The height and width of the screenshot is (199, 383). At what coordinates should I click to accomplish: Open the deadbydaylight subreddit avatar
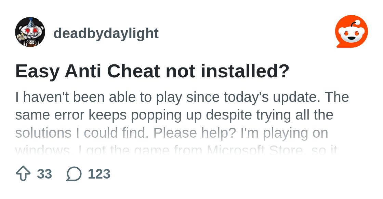tap(30, 32)
